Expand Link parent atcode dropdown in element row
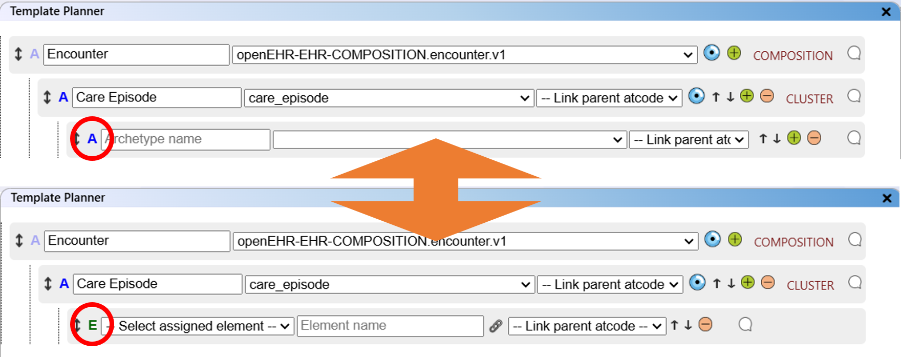 coord(587,326)
